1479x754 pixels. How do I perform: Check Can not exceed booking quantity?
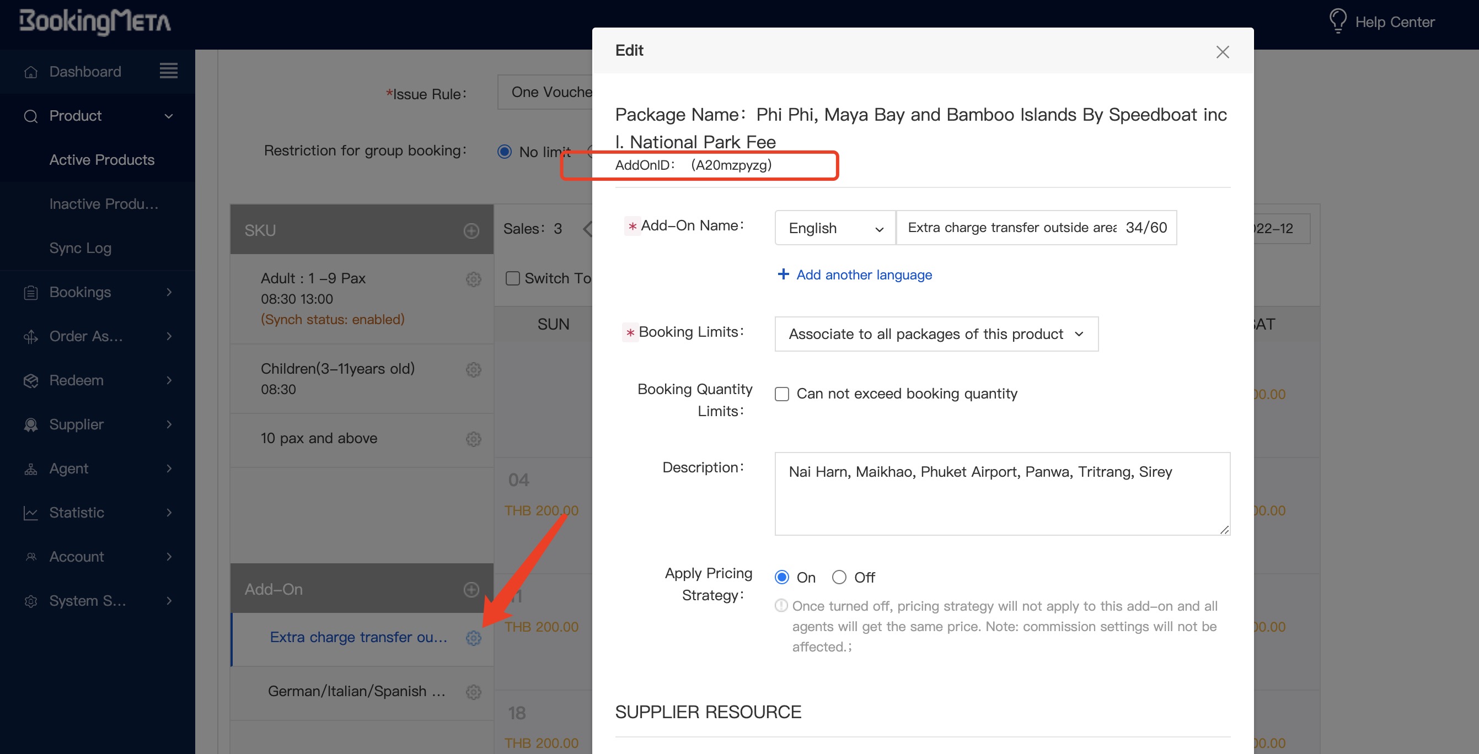(x=781, y=394)
